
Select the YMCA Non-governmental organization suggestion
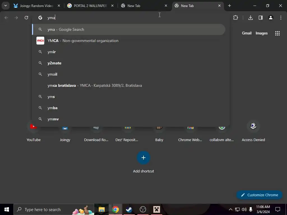coord(129,41)
